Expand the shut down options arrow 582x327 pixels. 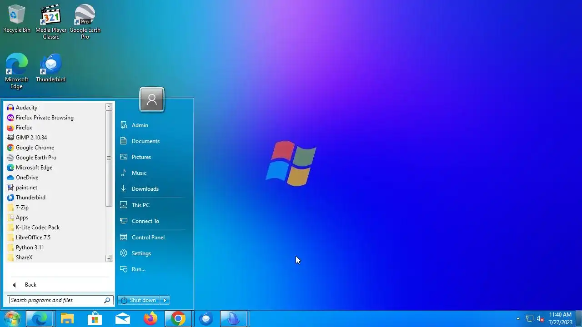click(165, 300)
